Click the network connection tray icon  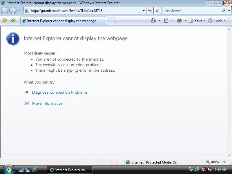[x=204, y=169]
